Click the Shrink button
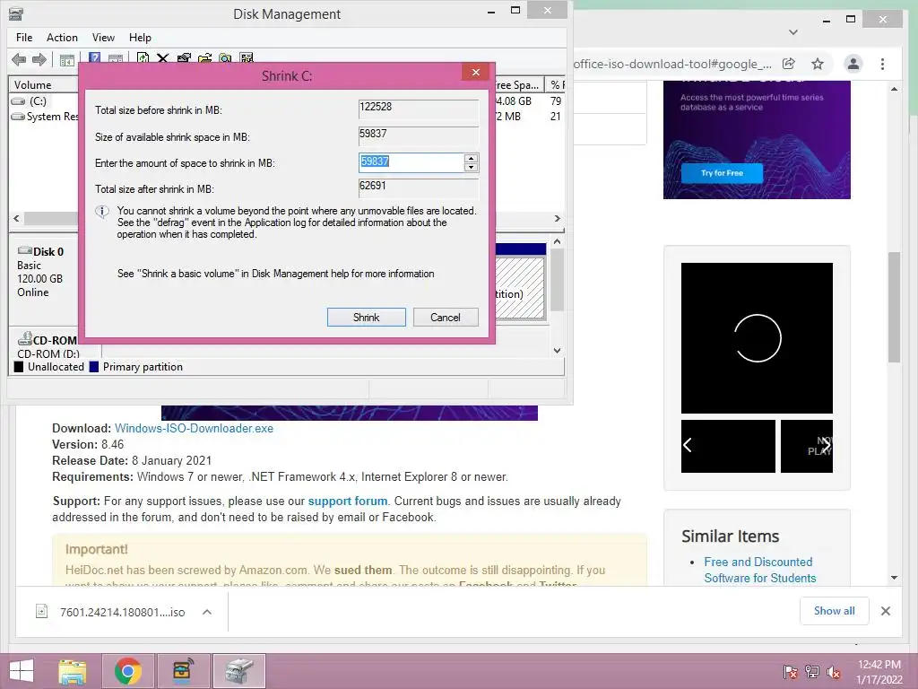This screenshot has width=918, height=689. coord(367,317)
